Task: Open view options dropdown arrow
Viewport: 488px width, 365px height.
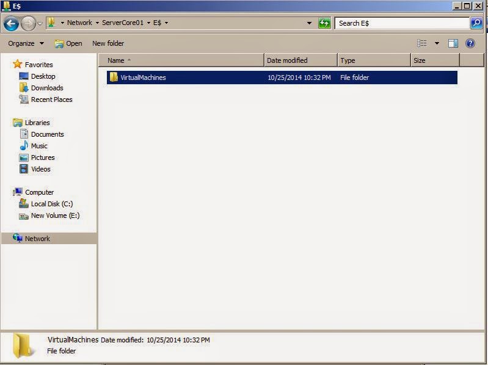Action: (x=437, y=43)
